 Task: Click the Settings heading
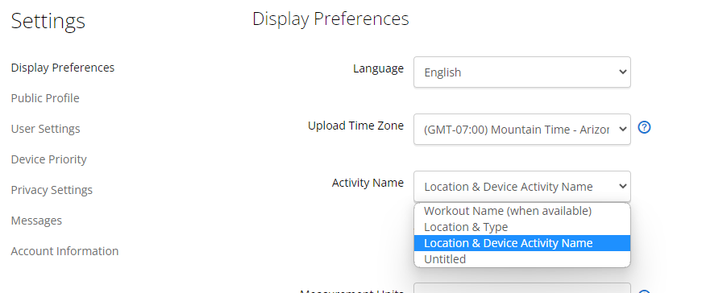48,21
